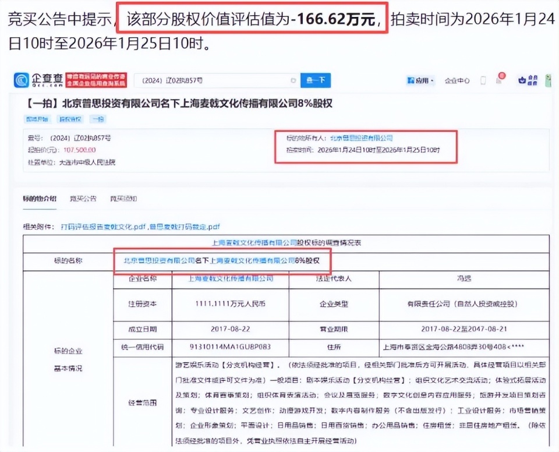Click the 股权 blue tag under the title
This screenshot has width=559, height=452.
[x=70, y=119]
